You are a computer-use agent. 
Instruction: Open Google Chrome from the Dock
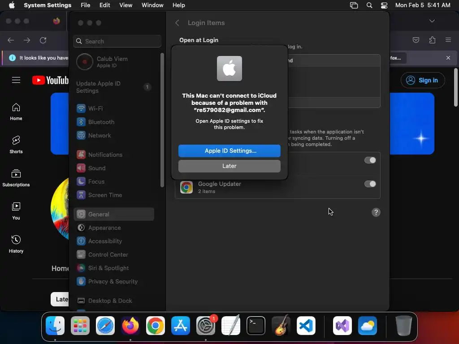click(x=156, y=326)
